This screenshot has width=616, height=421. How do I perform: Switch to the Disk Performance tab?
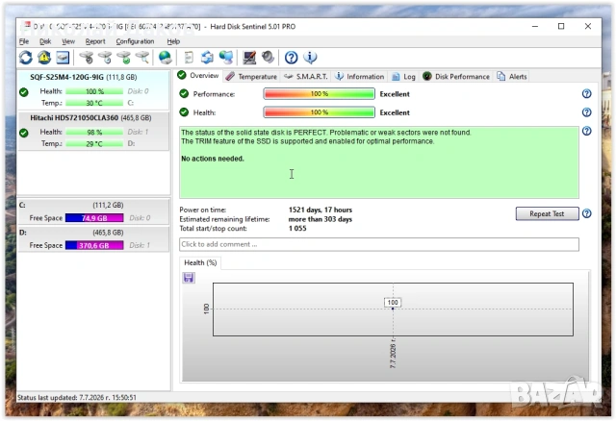456,77
